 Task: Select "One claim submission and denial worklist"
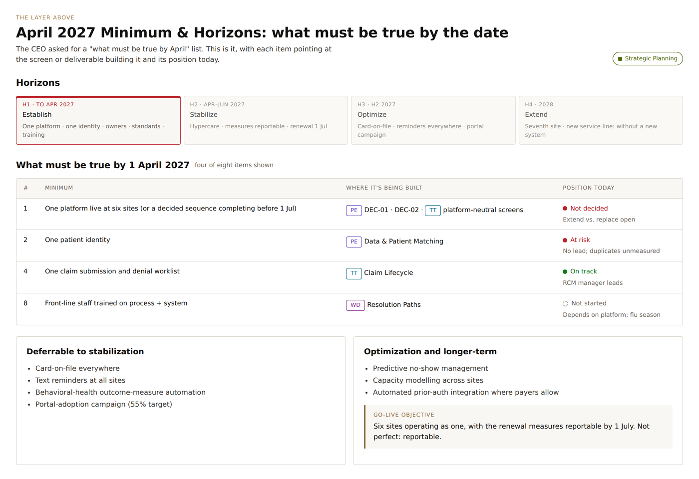(x=112, y=271)
